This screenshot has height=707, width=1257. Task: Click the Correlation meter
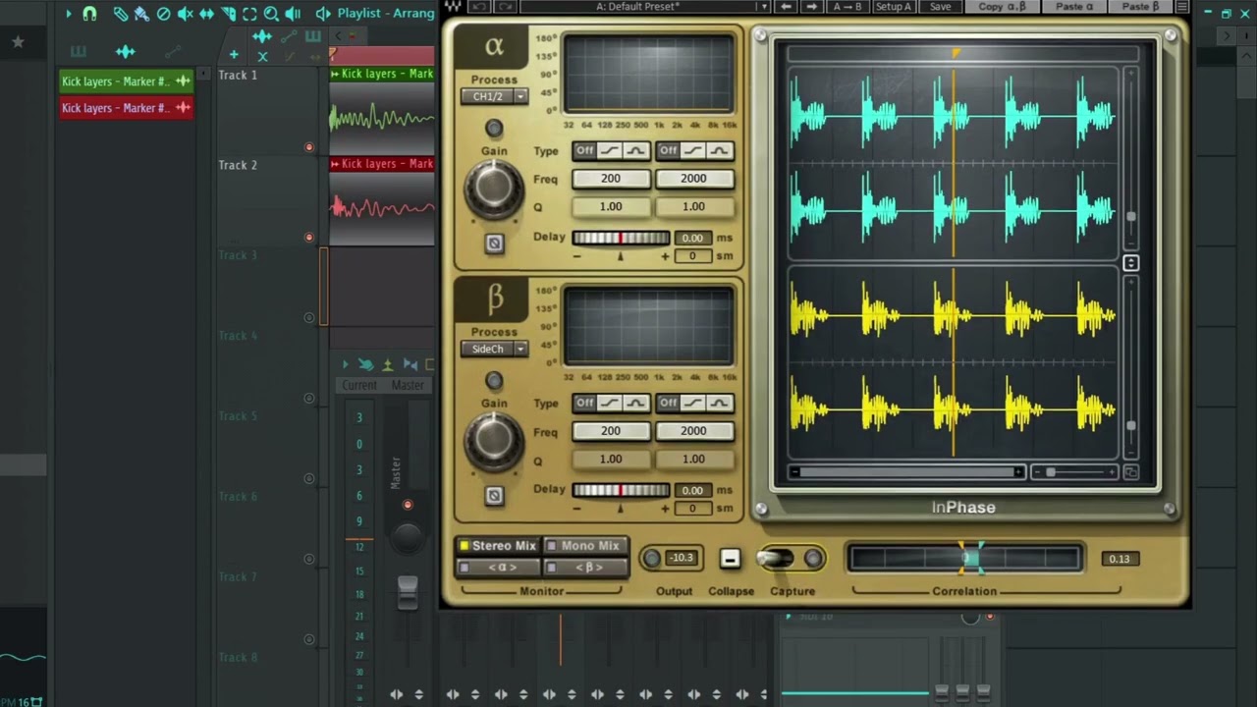[x=964, y=559]
